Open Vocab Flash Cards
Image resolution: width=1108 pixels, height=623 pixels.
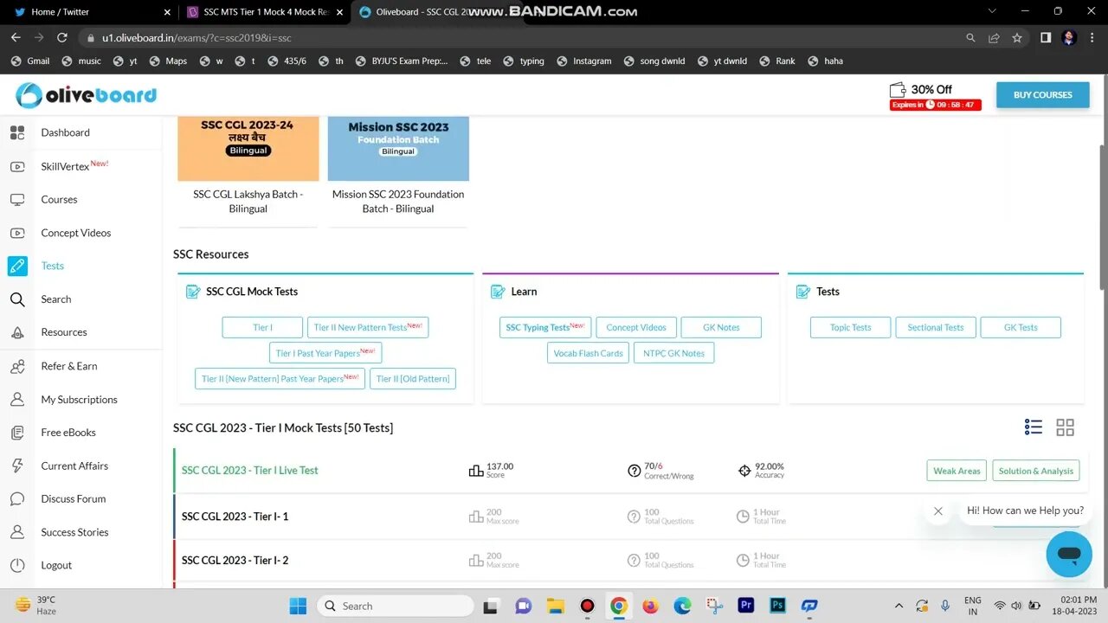tap(589, 353)
